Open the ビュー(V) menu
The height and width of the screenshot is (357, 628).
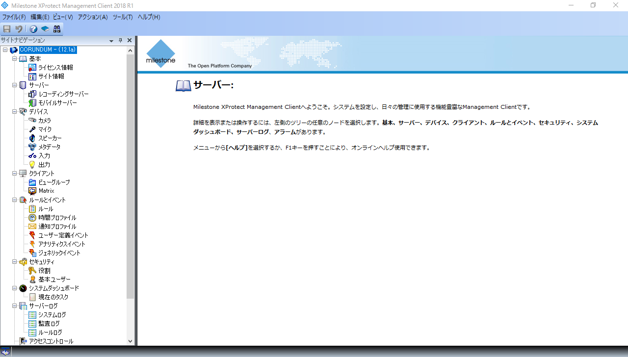[x=63, y=17]
